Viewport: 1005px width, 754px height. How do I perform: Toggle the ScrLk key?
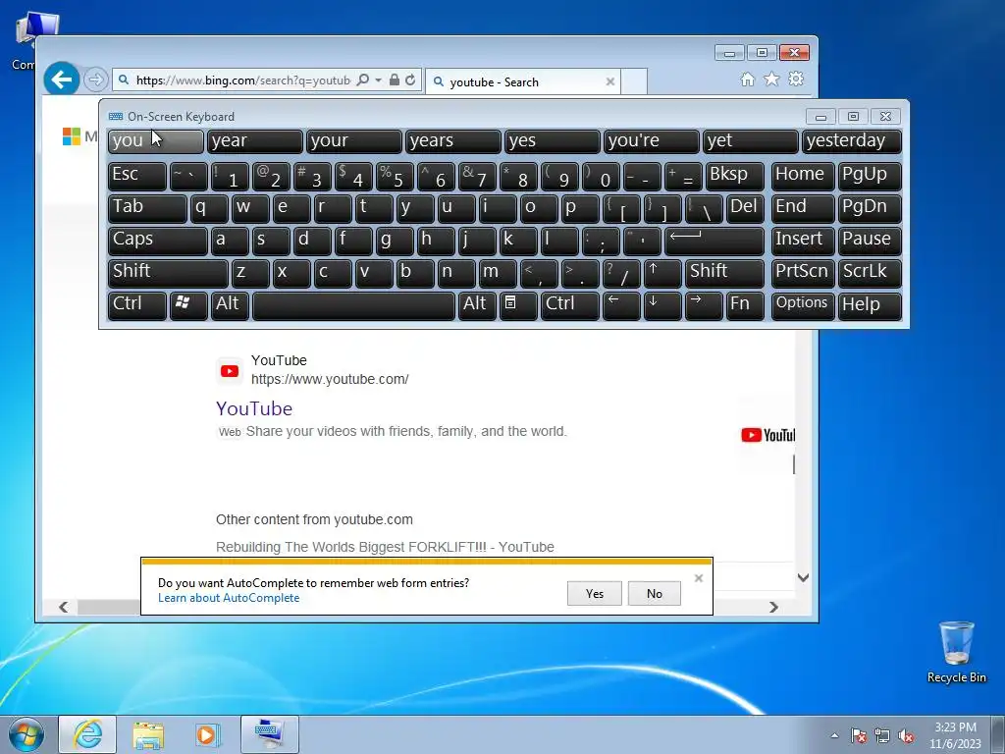click(870, 273)
